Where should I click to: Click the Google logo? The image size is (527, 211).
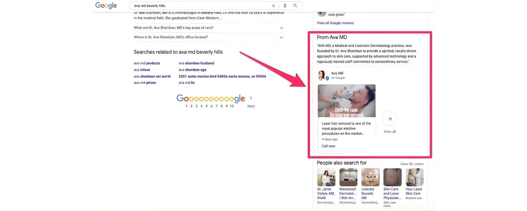pos(106,6)
